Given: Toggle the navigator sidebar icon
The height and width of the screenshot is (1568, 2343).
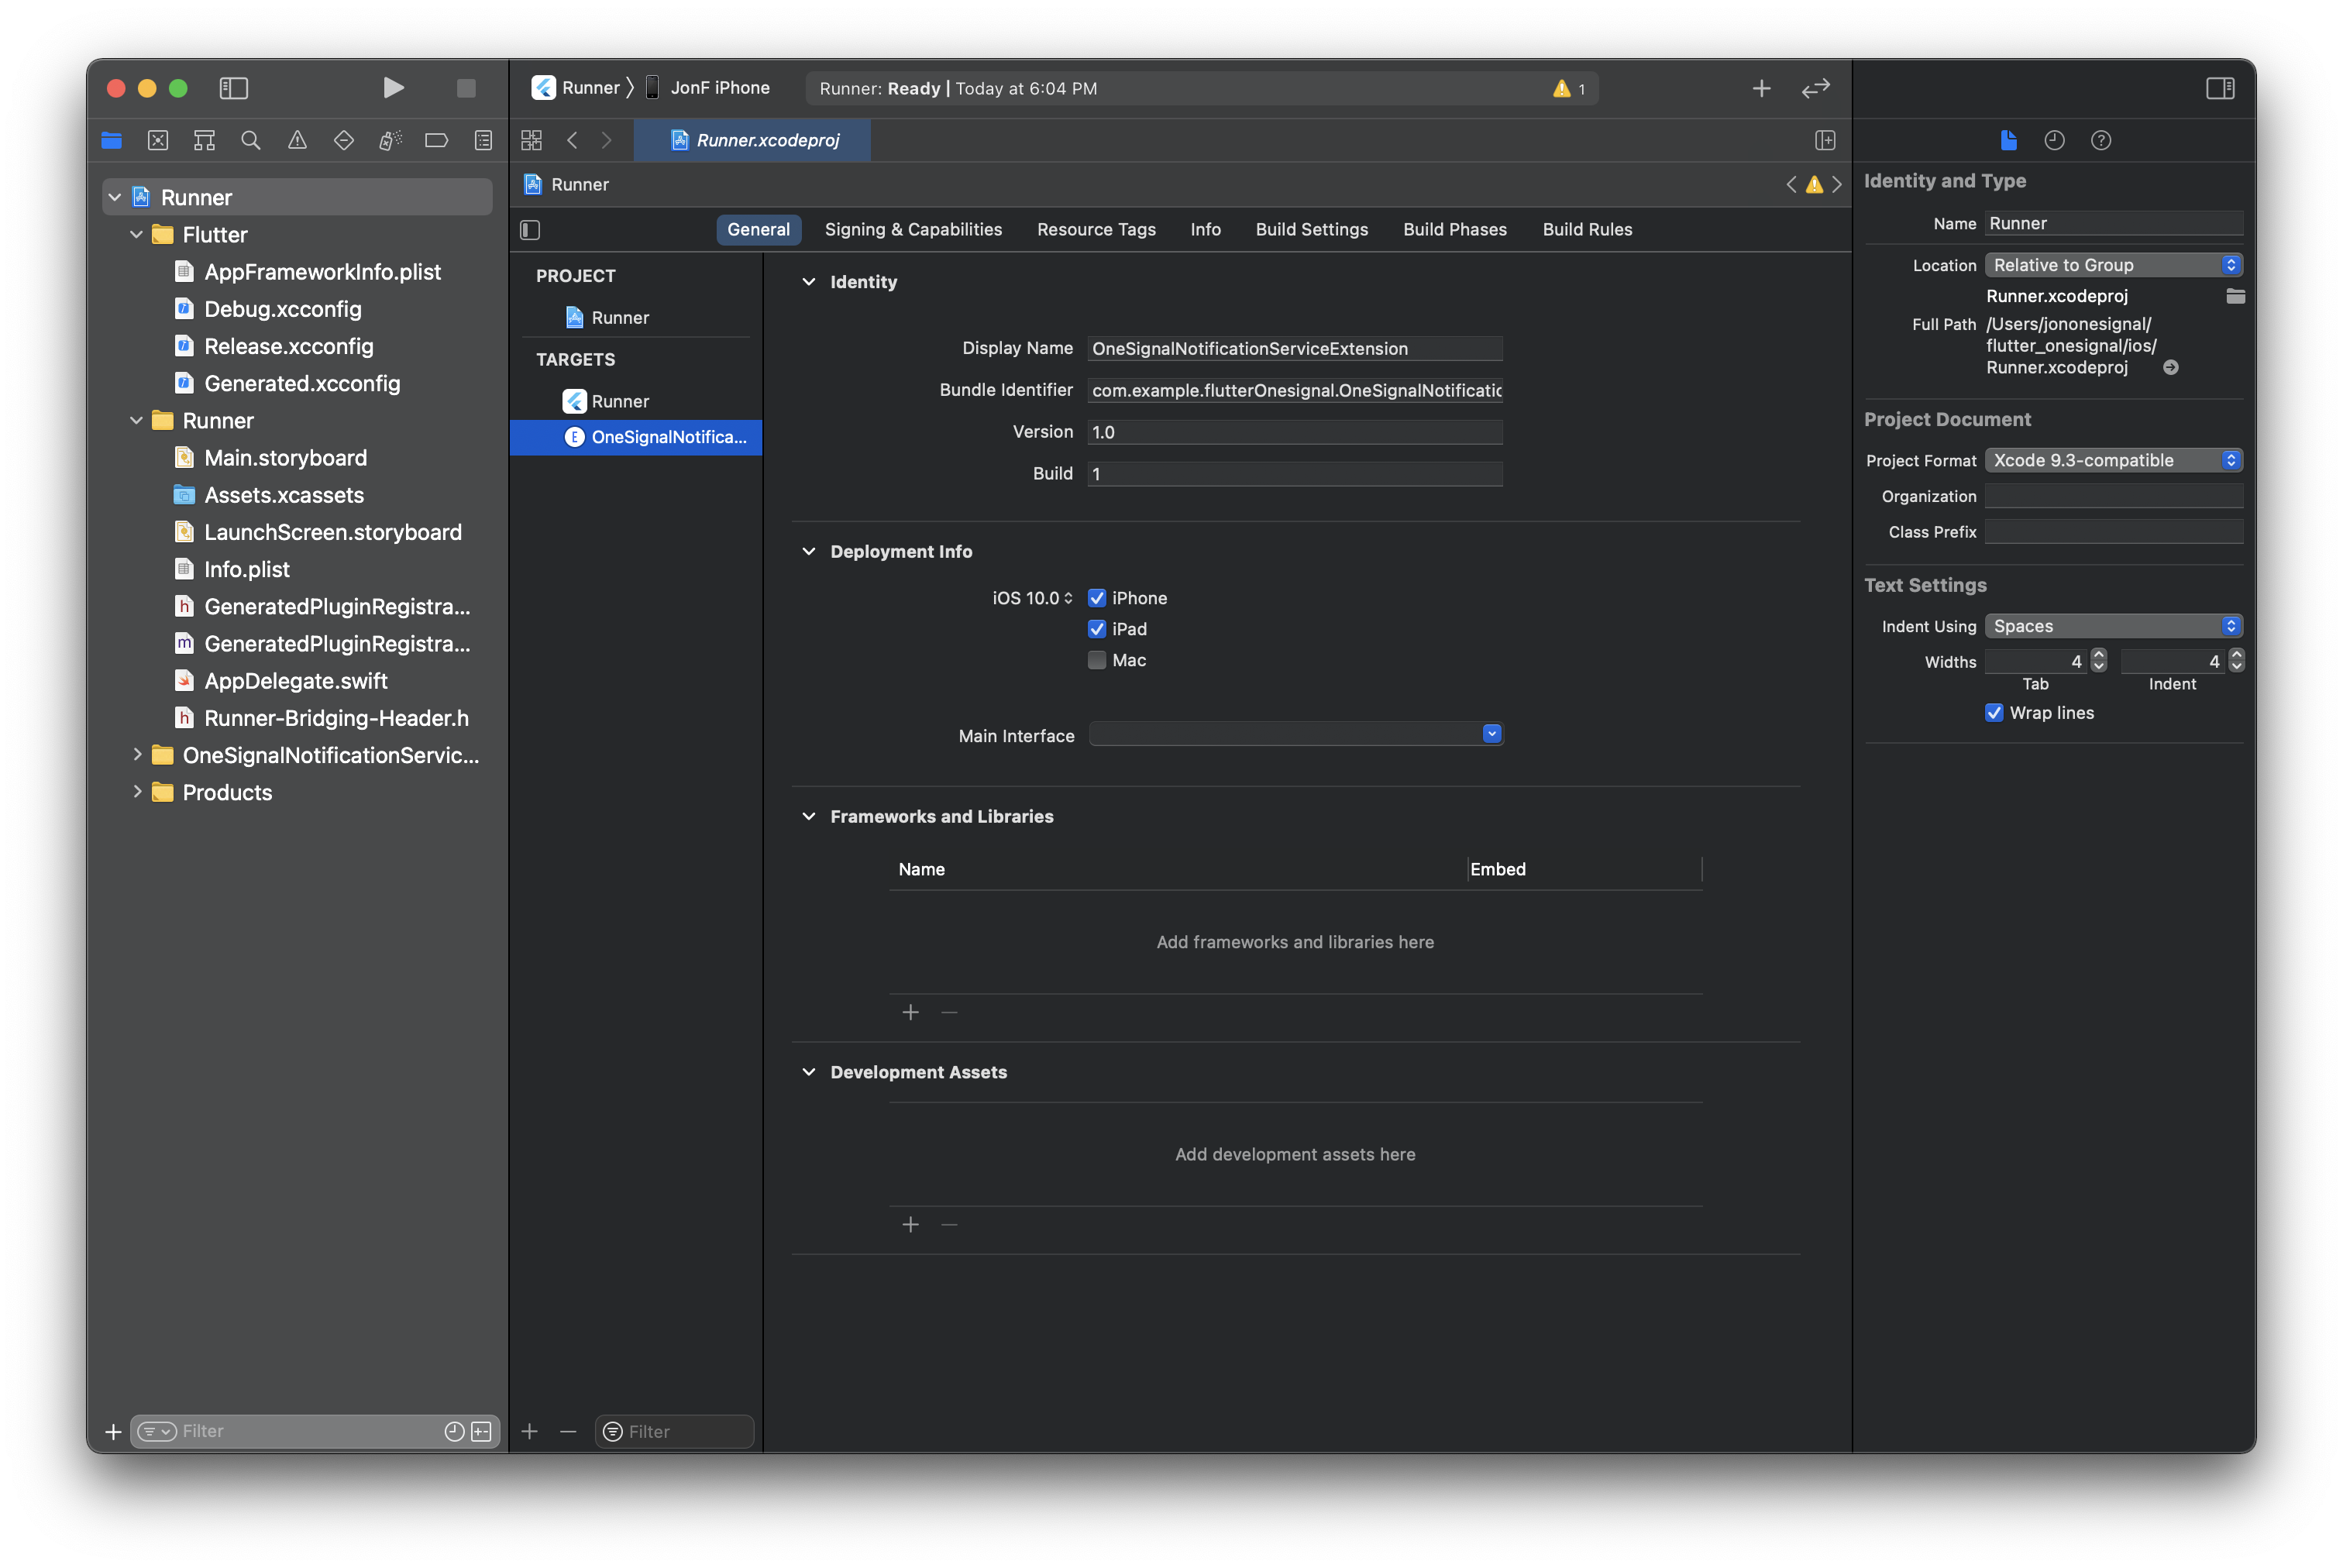Looking at the screenshot, I should coord(234,88).
